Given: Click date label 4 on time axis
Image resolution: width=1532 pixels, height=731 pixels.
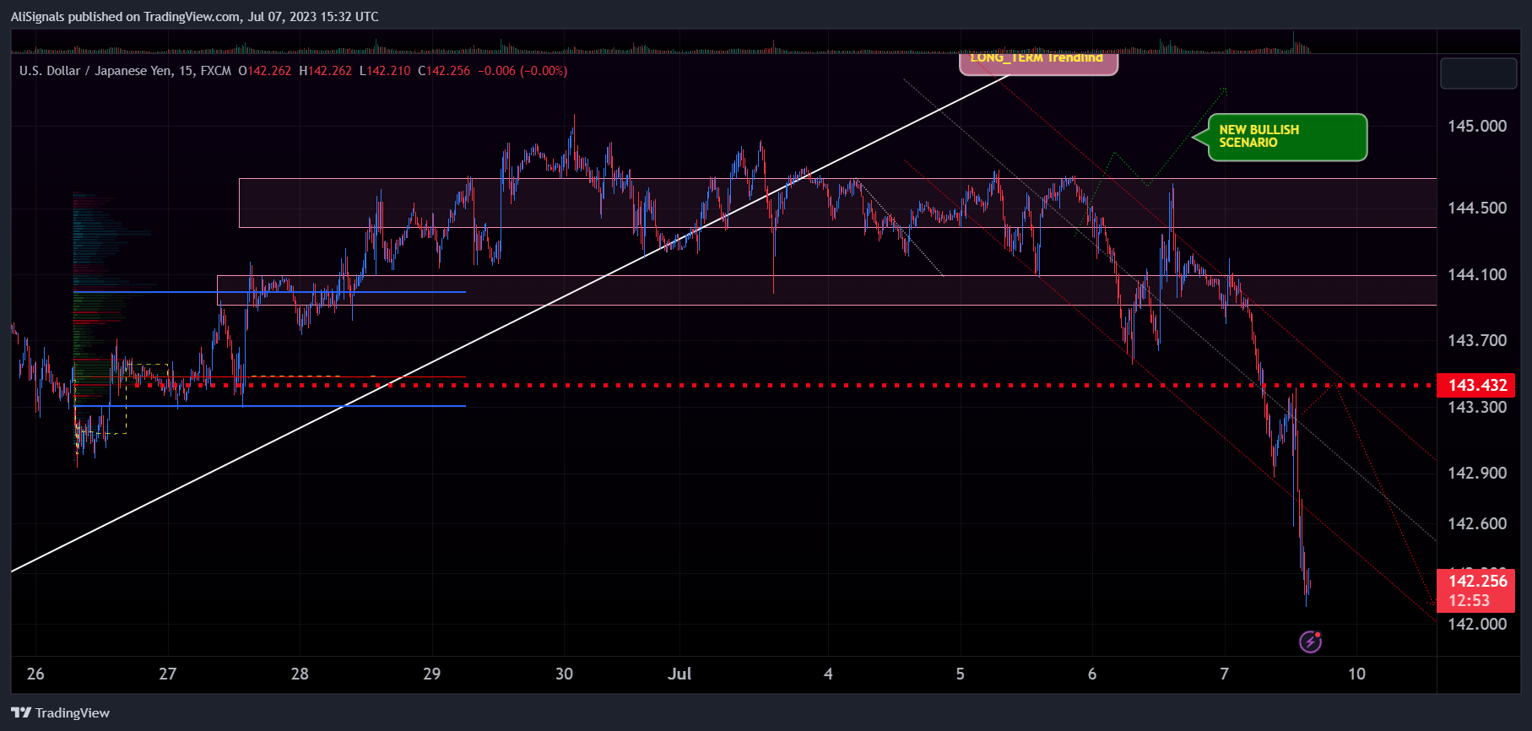Looking at the screenshot, I should (828, 674).
